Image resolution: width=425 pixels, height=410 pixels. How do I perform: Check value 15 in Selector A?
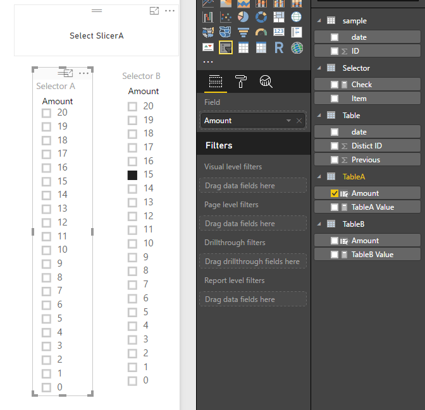coord(46,181)
